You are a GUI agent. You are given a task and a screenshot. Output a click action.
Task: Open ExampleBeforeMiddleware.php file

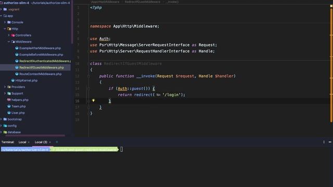[41, 55]
